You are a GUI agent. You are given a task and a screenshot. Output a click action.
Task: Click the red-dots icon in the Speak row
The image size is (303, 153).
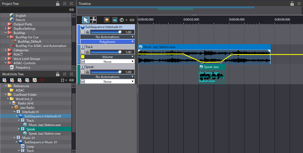click(83, 81)
